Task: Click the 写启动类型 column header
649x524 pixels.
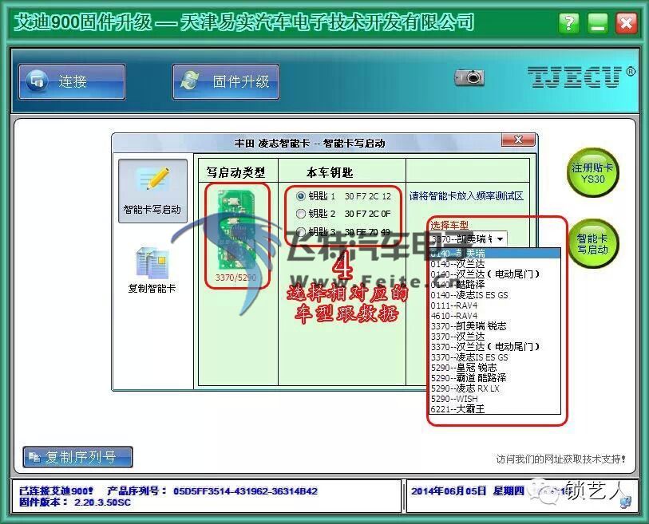Action: tap(236, 172)
